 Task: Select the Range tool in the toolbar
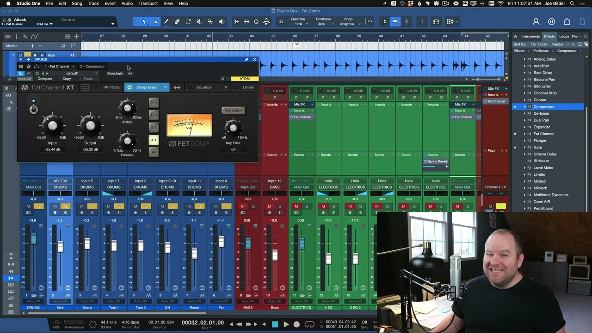pyautogui.click(x=155, y=22)
